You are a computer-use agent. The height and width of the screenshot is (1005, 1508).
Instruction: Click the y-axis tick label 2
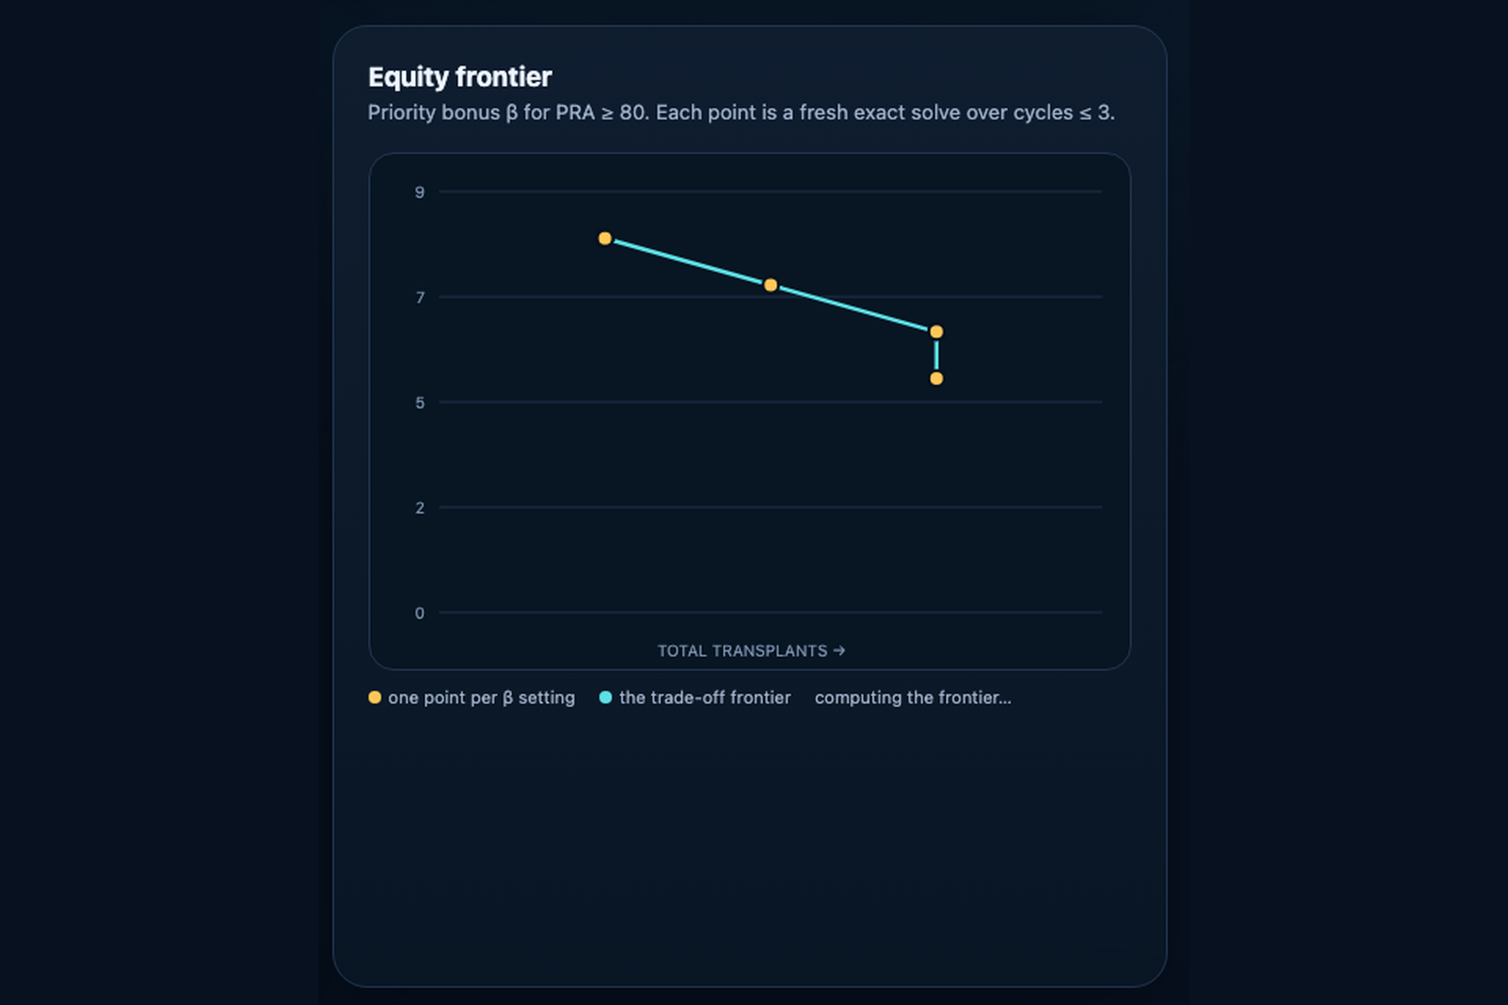click(x=420, y=508)
